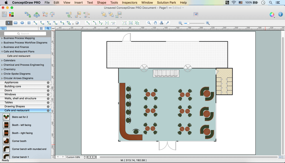Screen dimensions: 285x163
Task: Close the Appliances library
Action: pos(48,82)
